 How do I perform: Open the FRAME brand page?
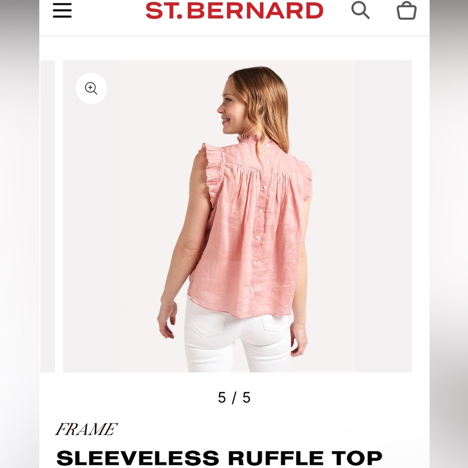point(86,429)
